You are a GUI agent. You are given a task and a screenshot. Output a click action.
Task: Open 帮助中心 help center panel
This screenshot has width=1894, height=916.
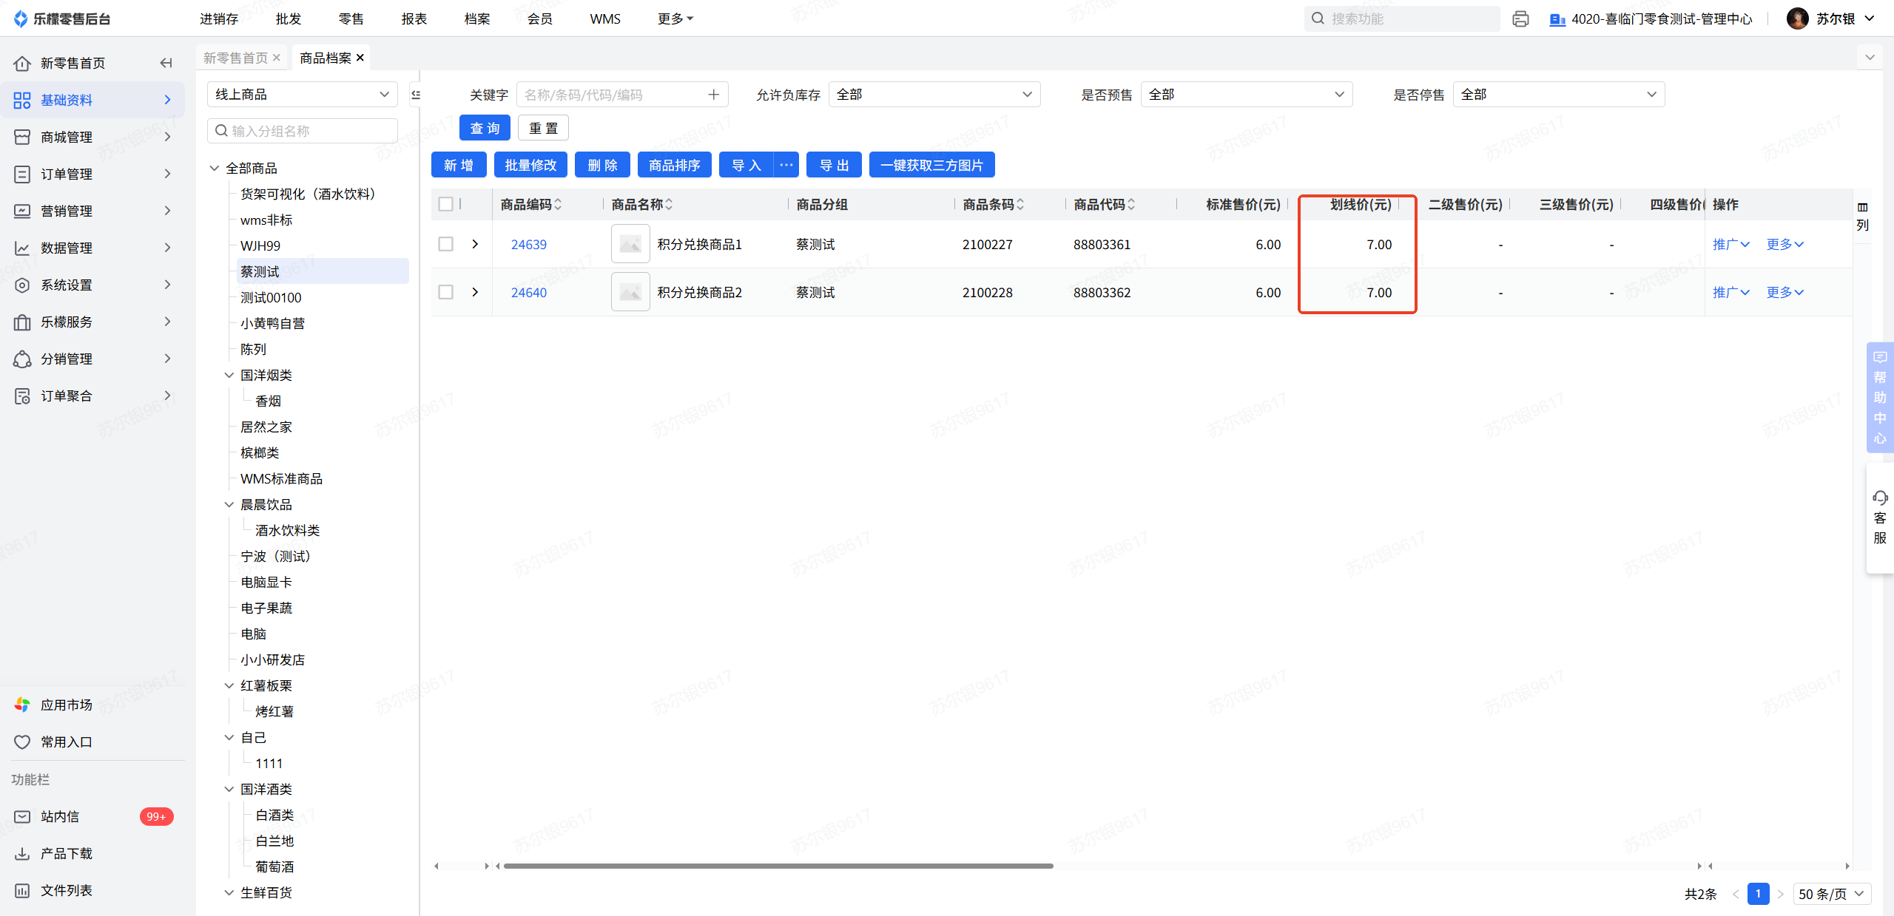[x=1879, y=397]
